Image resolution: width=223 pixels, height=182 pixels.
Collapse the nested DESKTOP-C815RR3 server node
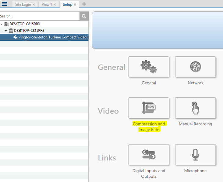click(6, 31)
